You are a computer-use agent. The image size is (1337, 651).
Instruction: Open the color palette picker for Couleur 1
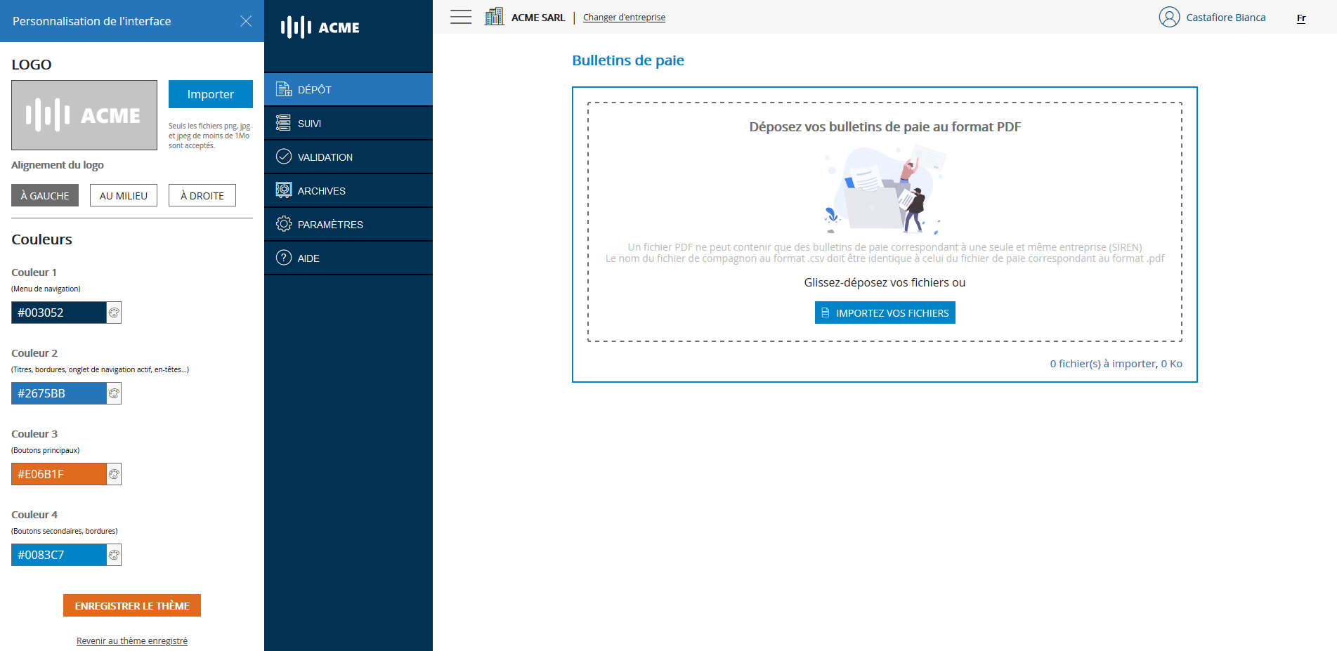pyautogui.click(x=113, y=313)
